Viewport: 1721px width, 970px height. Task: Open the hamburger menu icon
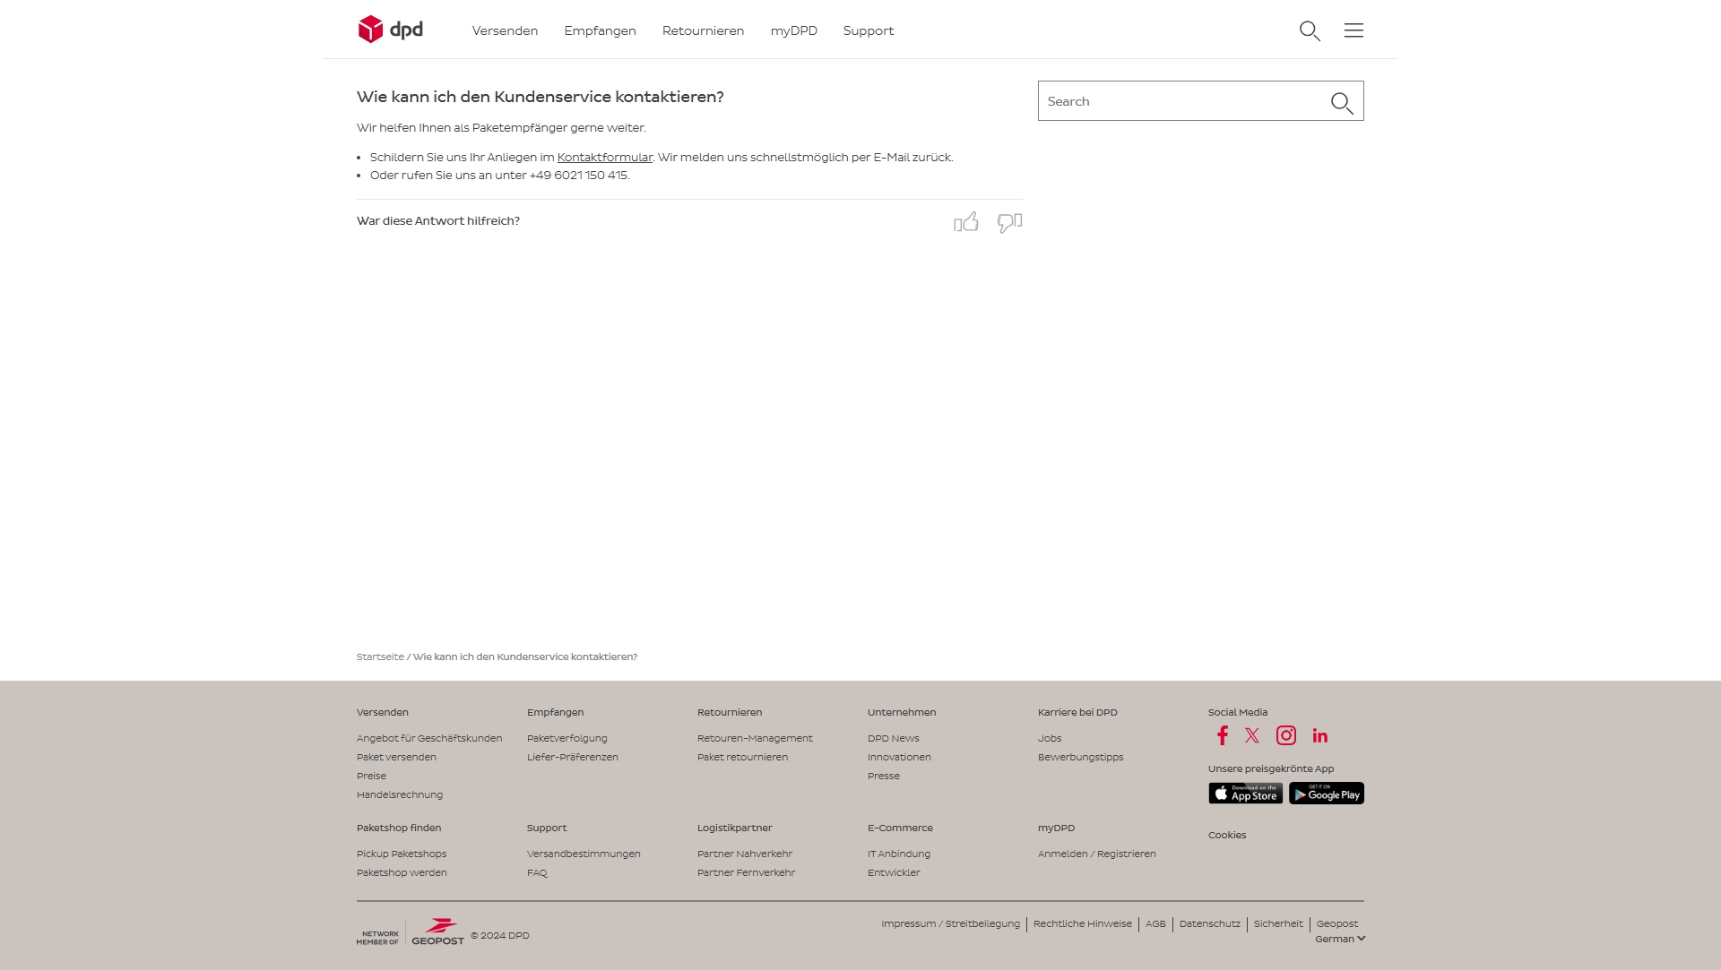1353,30
